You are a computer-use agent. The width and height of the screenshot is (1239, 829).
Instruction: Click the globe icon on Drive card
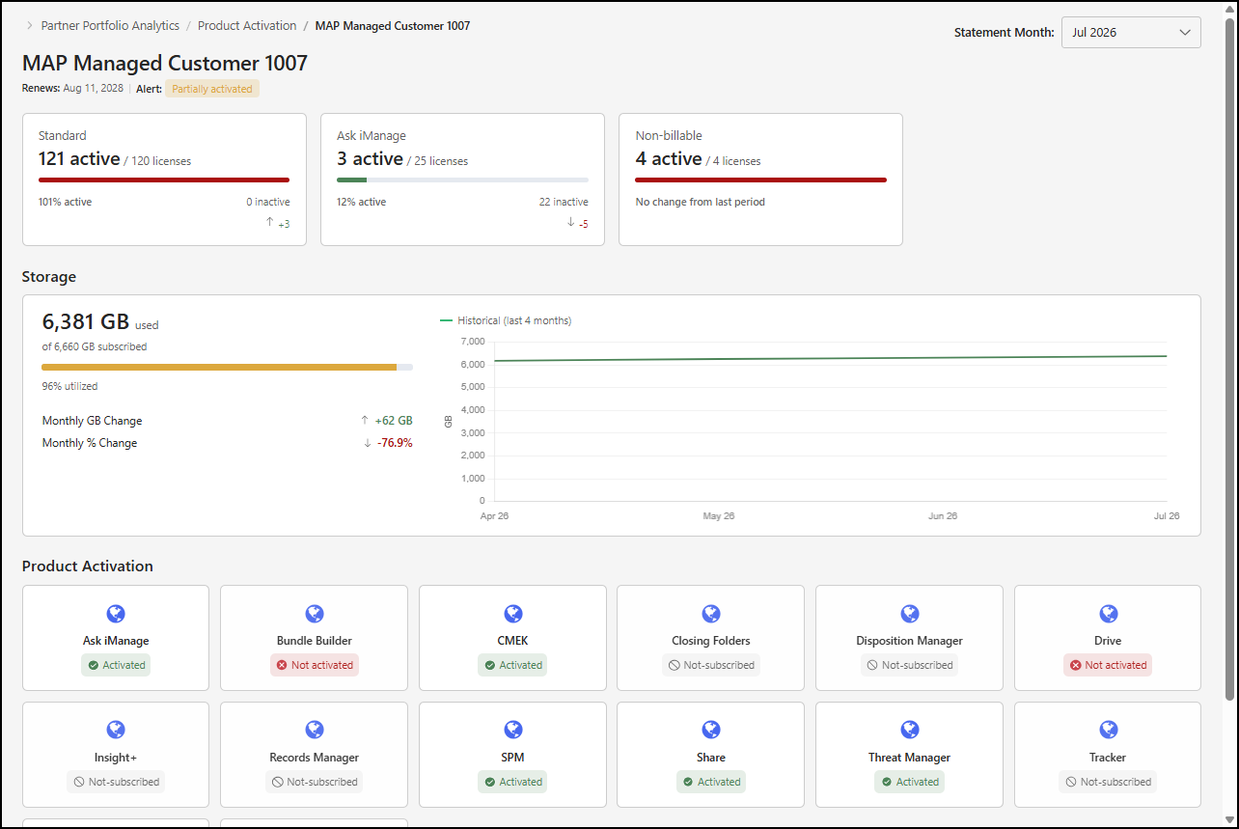tap(1108, 614)
